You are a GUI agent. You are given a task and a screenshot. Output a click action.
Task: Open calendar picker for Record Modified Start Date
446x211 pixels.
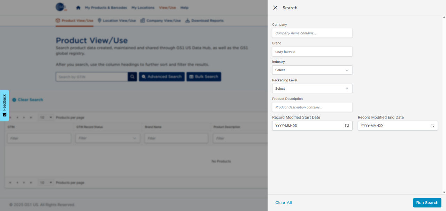347,125
